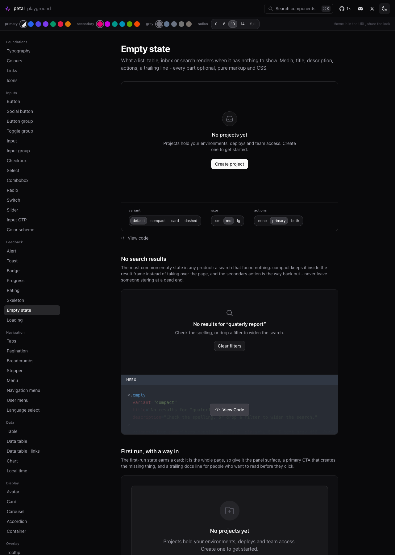Pick the lime green secondary color swatch

pyautogui.click(x=130, y=24)
